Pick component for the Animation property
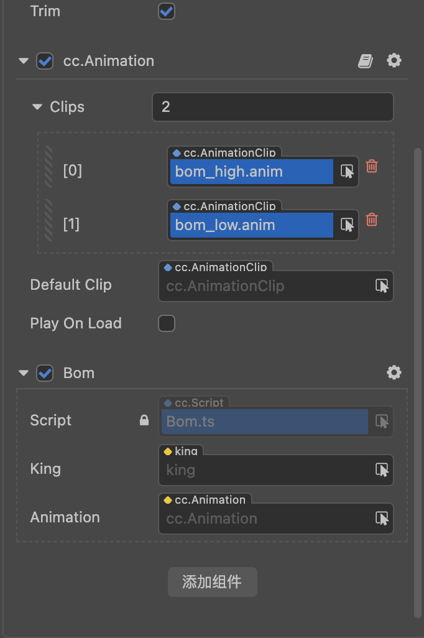424x638 pixels. click(382, 519)
